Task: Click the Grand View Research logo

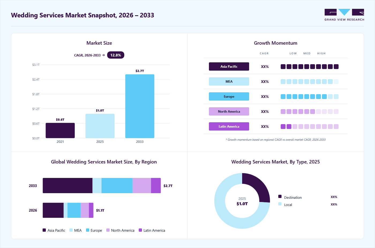Action: tap(344, 15)
